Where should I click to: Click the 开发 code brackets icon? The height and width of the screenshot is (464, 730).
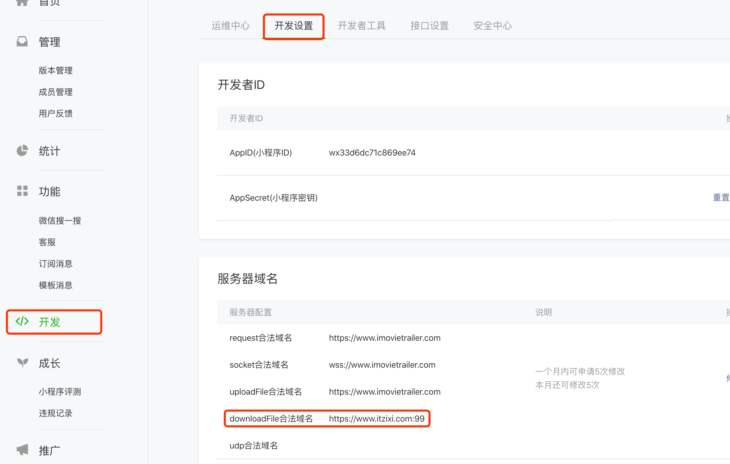click(x=22, y=322)
